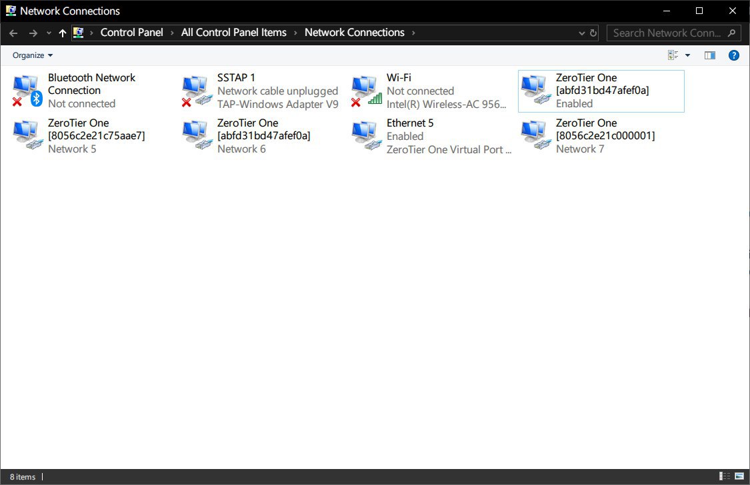Click the 'Intel(R) Wireless-AC 956...' text
The height and width of the screenshot is (485, 750).
click(x=446, y=104)
